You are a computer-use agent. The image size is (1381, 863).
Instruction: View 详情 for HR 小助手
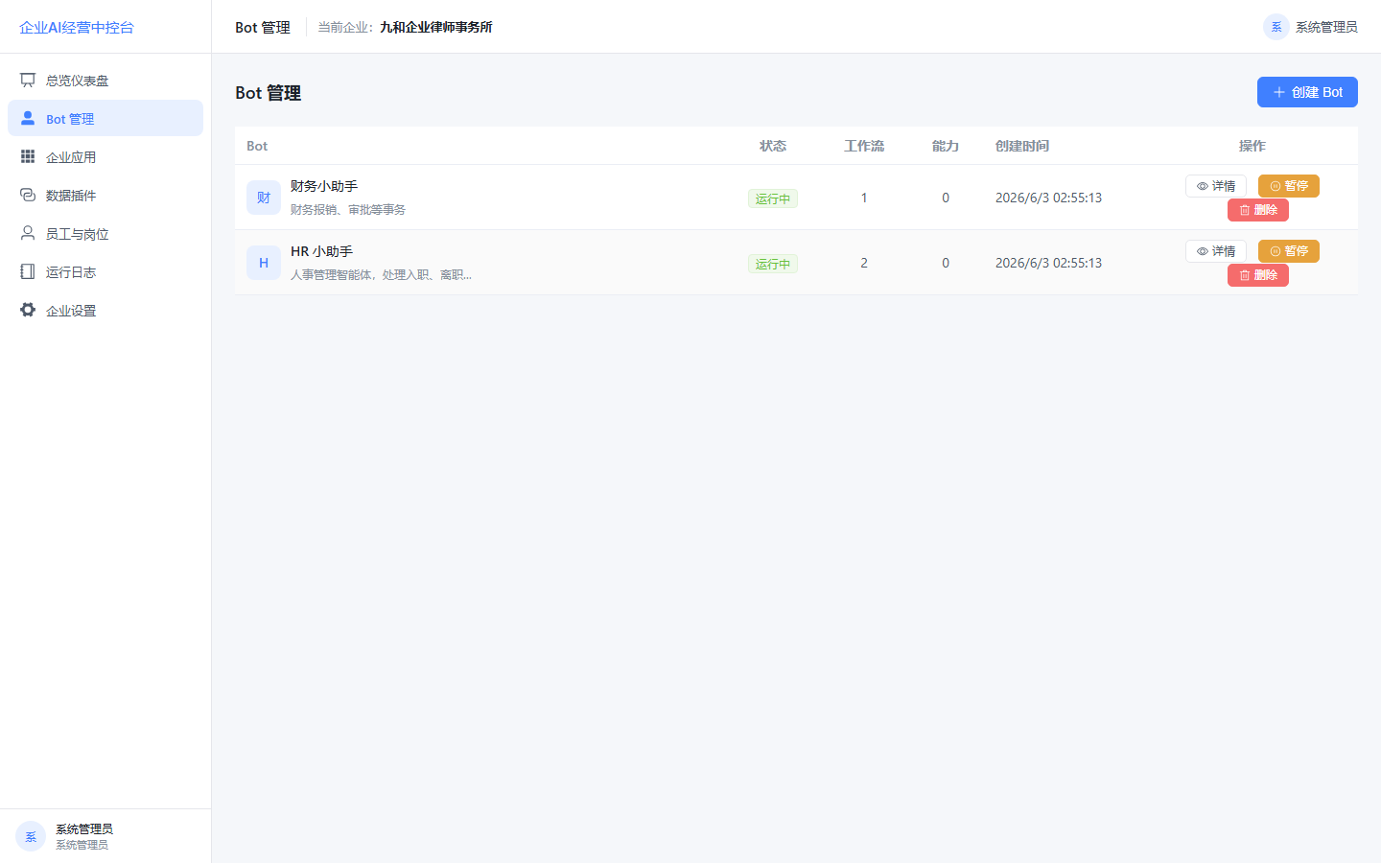(x=1216, y=251)
